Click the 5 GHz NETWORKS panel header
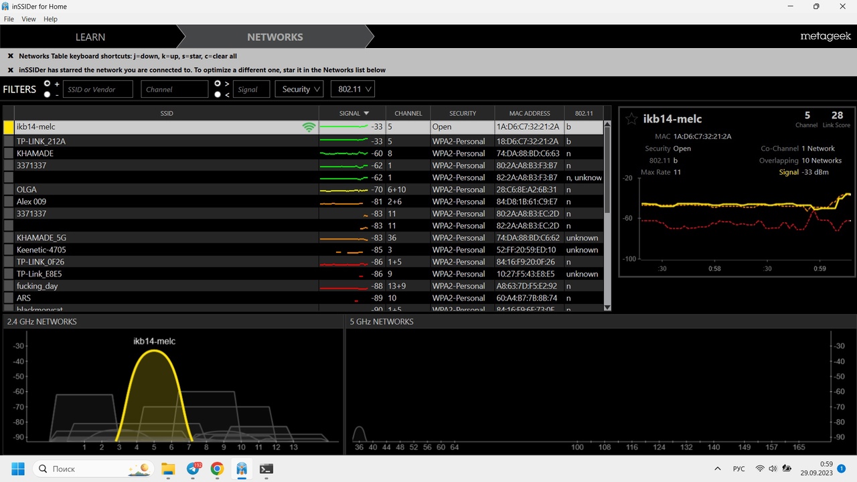 point(601,321)
